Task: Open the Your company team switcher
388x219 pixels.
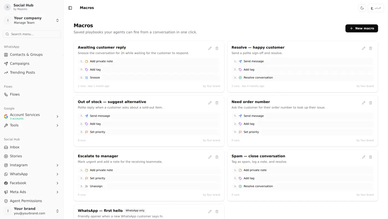Action: pyautogui.click(x=32, y=20)
